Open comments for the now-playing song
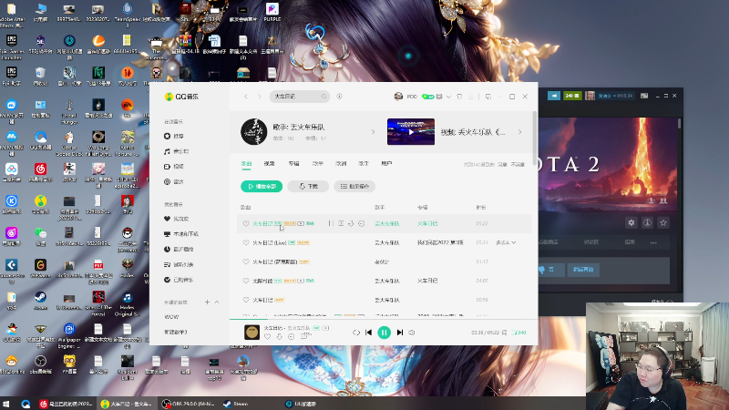Screen dimensions: 729x410 point(304,336)
